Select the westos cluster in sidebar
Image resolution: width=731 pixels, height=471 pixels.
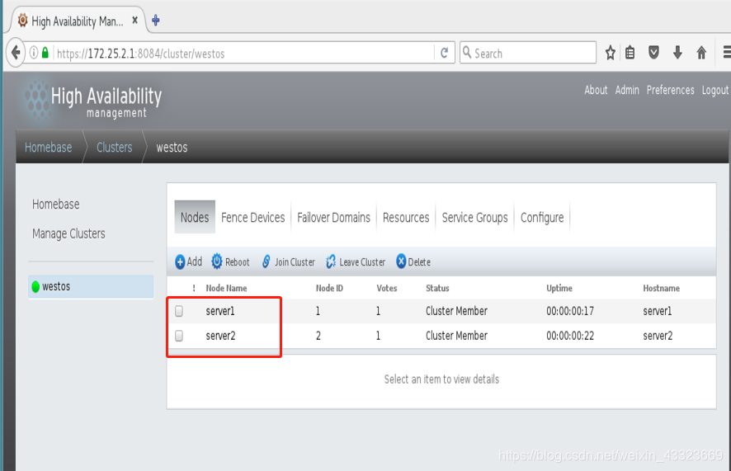91,286
